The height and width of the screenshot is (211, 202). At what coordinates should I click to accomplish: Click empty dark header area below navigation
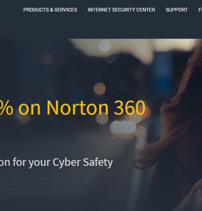click(101, 27)
